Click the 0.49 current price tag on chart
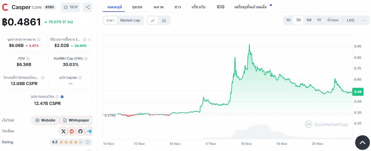Screen dimensions: 371x151 [x=358, y=92]
